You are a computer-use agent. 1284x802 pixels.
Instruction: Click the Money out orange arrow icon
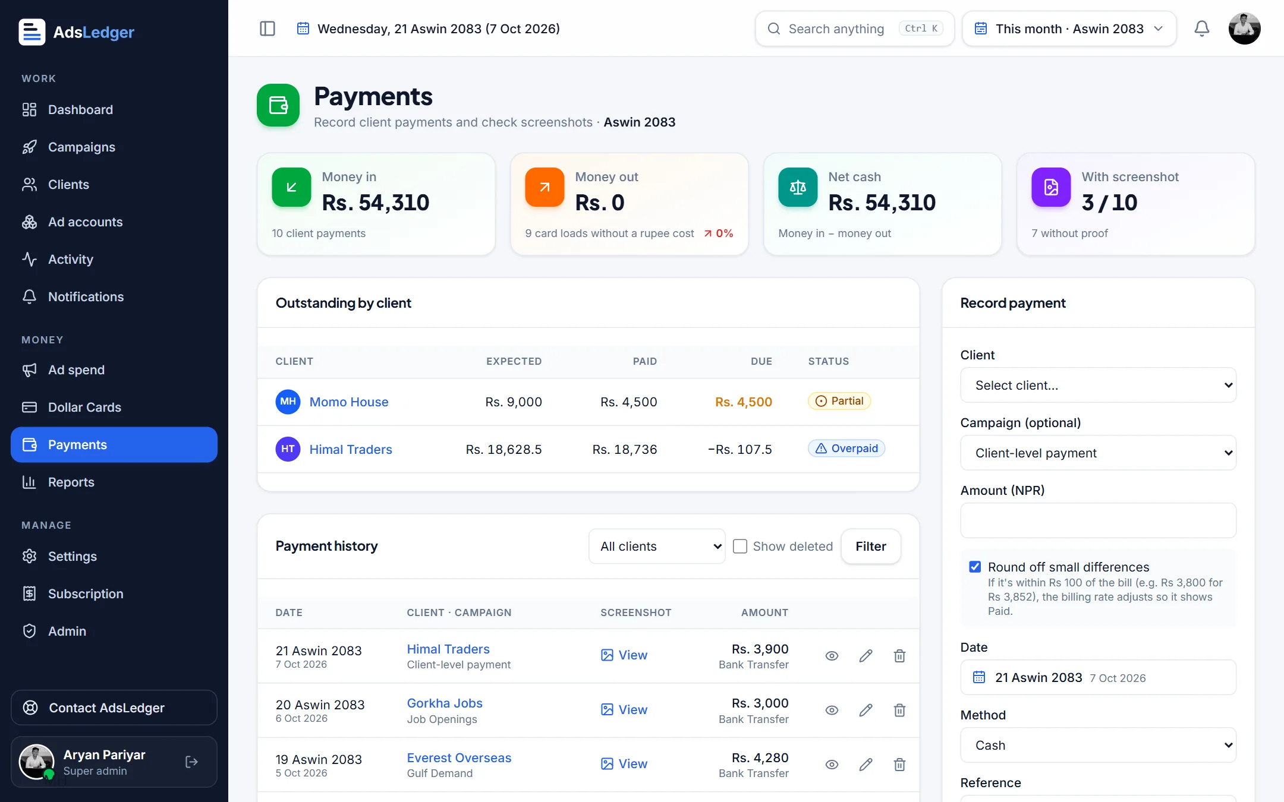point(545,187)
